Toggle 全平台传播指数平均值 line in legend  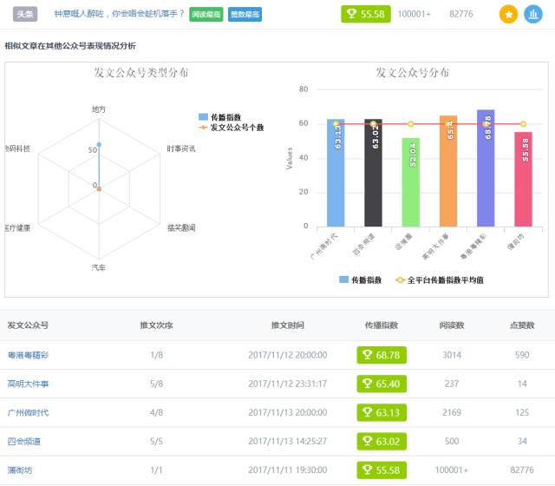(440, 279)
